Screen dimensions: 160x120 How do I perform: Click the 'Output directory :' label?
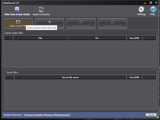(x=13, y=115)
